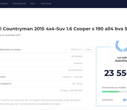127x110 pixels.
Task: Click the génération et phase label
Action: (x=10, y=50)
